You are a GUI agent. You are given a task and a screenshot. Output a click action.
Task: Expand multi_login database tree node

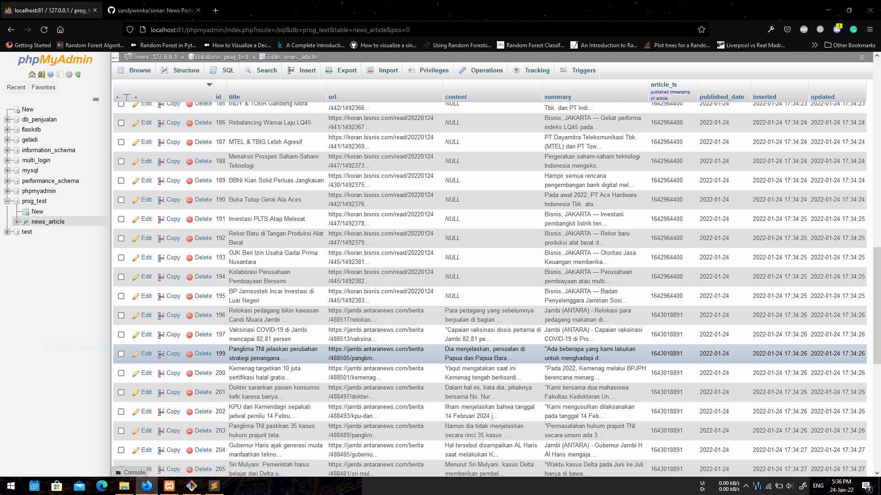(7, 160)
